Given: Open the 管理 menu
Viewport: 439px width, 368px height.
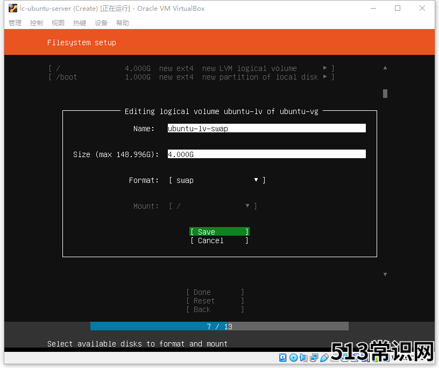Looking at the screenshot, I should click(15, 23).
